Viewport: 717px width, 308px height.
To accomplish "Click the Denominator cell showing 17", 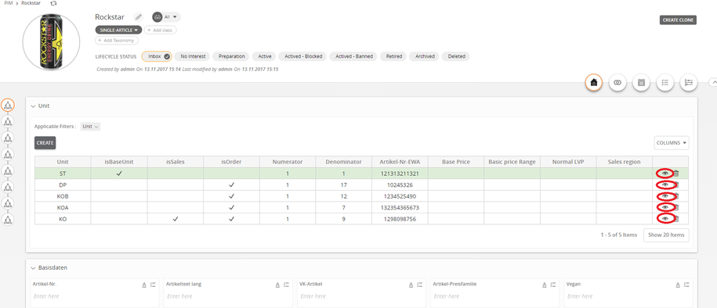I will coord(343,184).
